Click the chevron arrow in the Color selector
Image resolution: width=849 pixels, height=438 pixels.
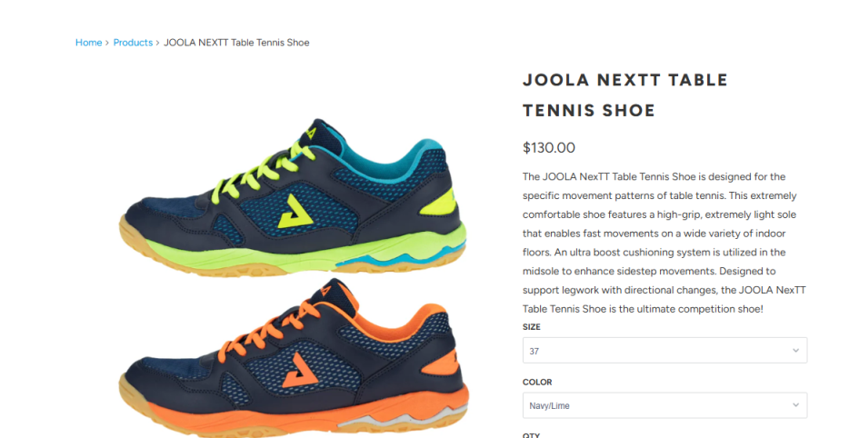coord(795,405)
